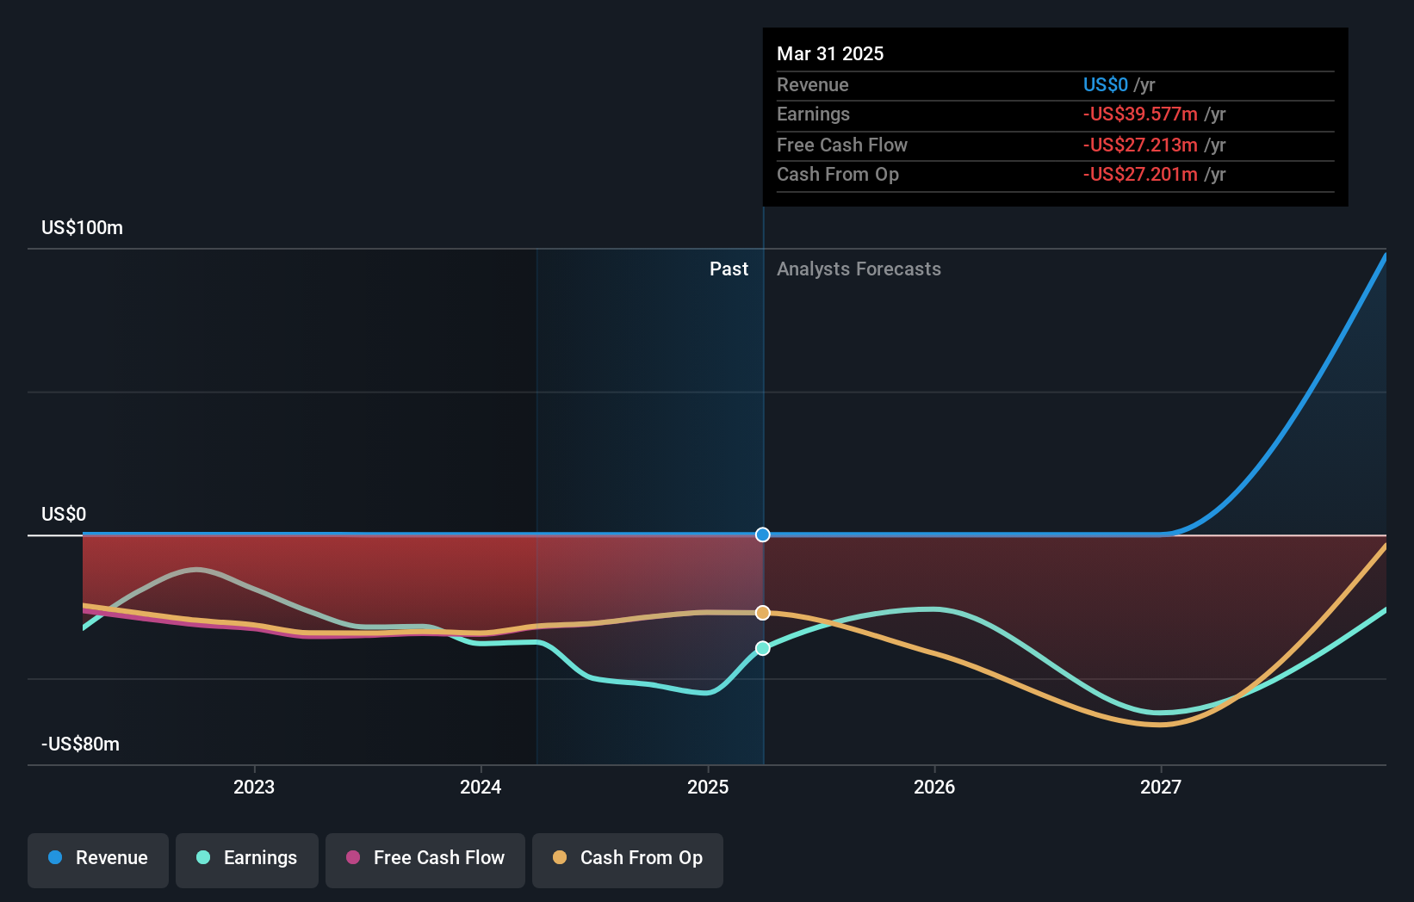The image size is (1414, 902).
Task: Toggle the Free Cash Flow legend series
Action: click(425, 860)
